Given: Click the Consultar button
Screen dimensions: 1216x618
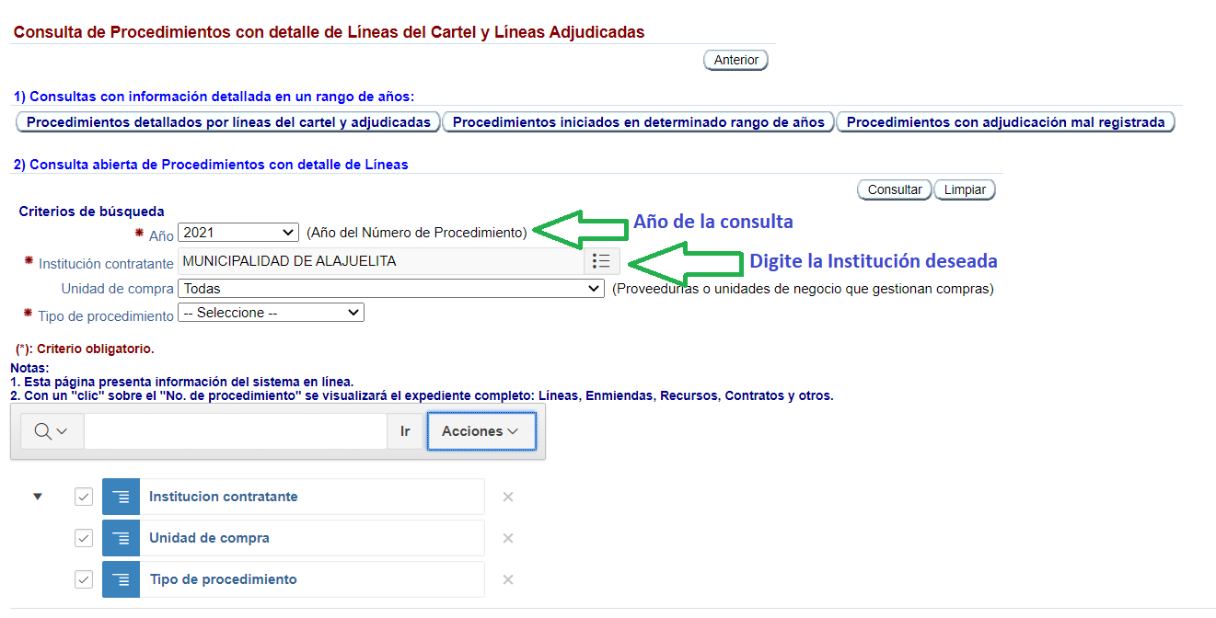Looking at the screenshot, I should 894,189.
